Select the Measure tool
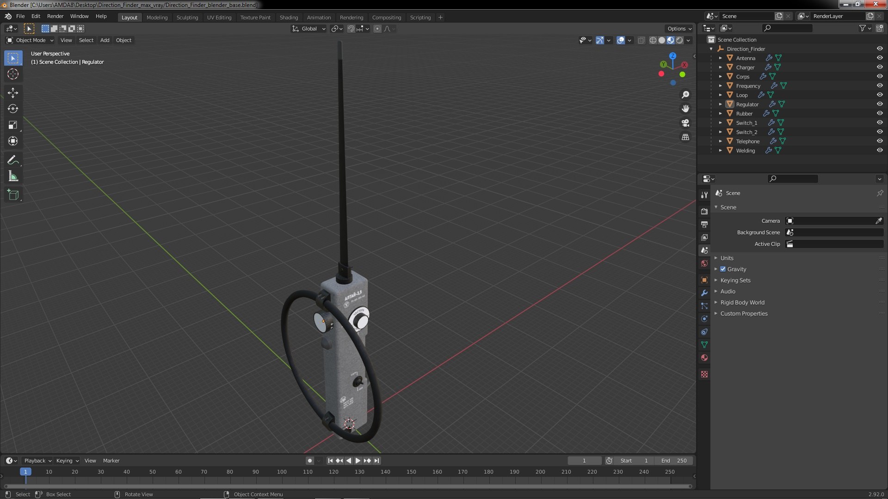The image size is (888, 499). click(x=13, y=176)
